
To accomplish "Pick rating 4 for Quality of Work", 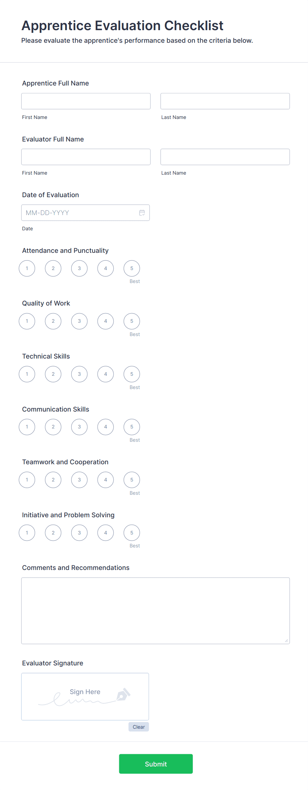I will (105, 321).
